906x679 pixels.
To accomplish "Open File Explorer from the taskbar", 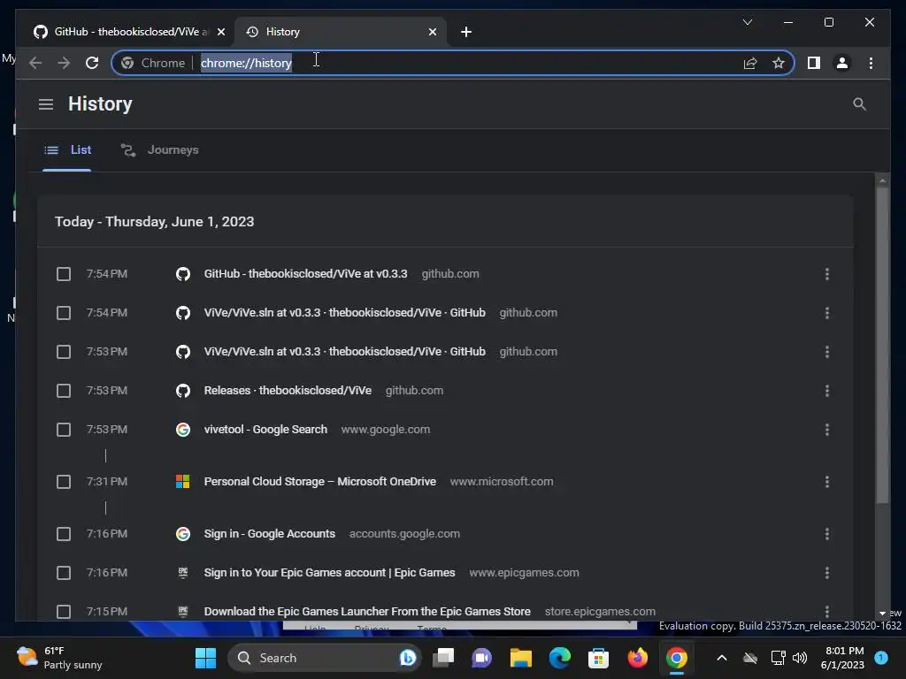I will pyautogui.click(x=520, y=658).
